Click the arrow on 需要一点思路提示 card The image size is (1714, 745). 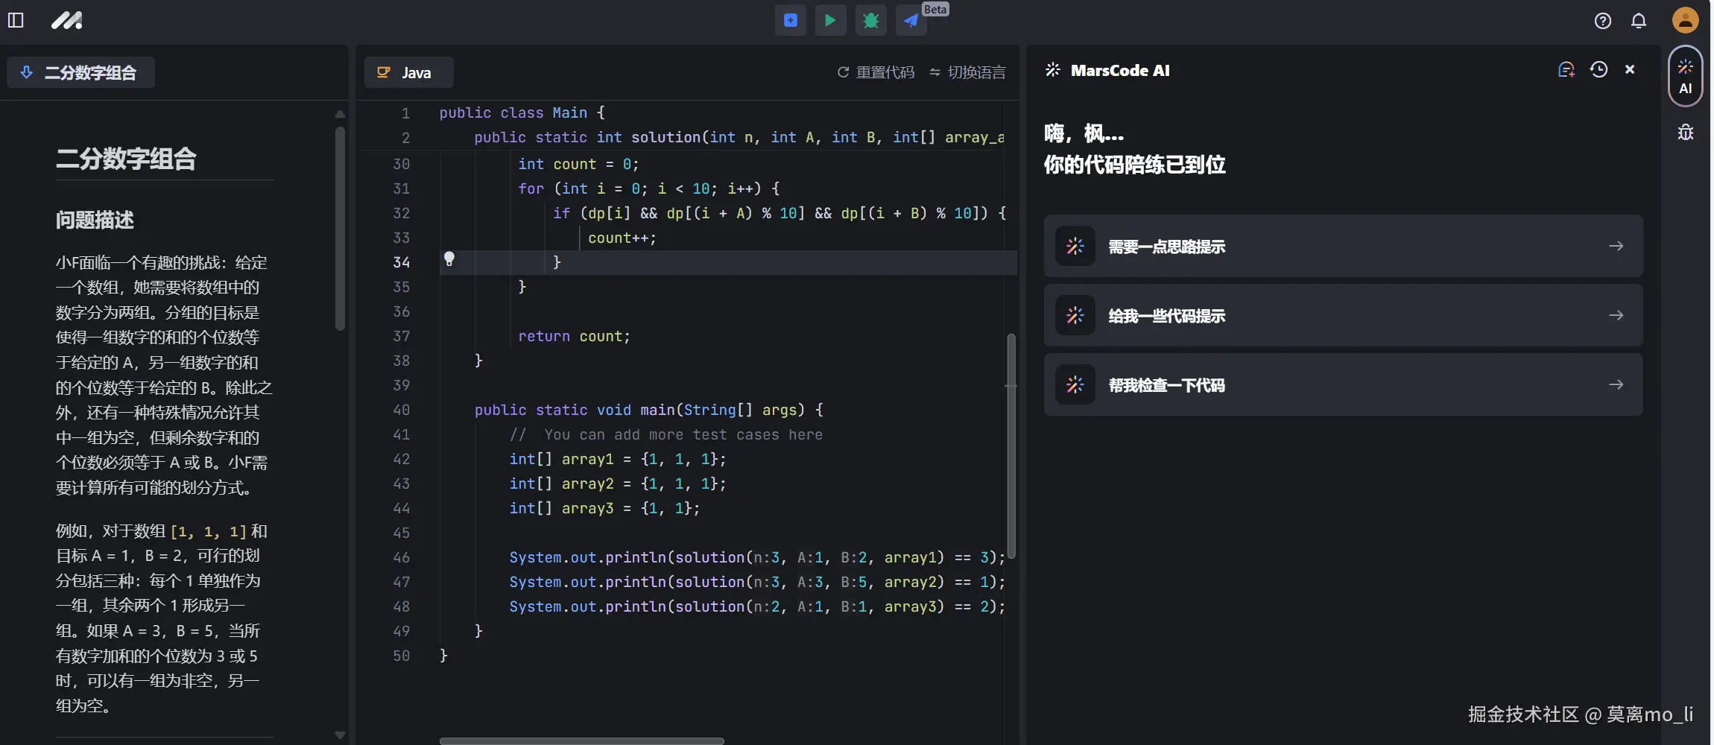tap(1616, 246)
